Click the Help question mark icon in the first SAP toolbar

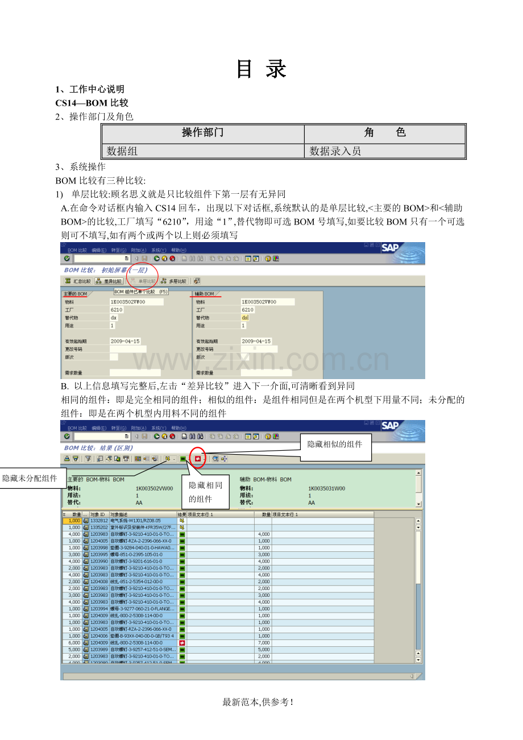pyautogui.click(x=267, y=258)
